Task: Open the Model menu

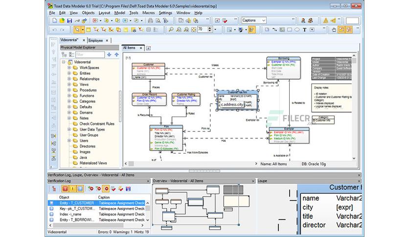Action: pyautogui.click(x=120, y=13)
